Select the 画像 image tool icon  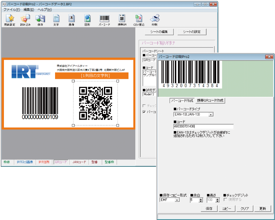click(x=71, y=19)
